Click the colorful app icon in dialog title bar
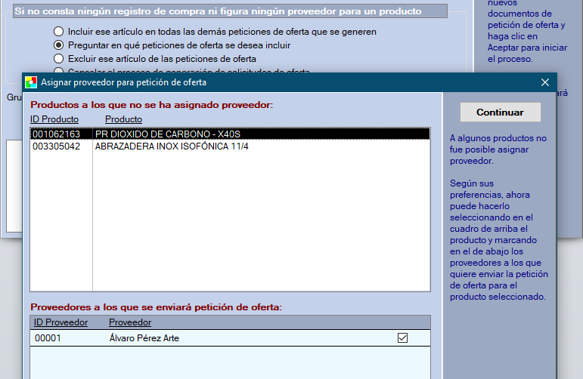The width and height of the screenshot is (583, 379). (31, 82)
